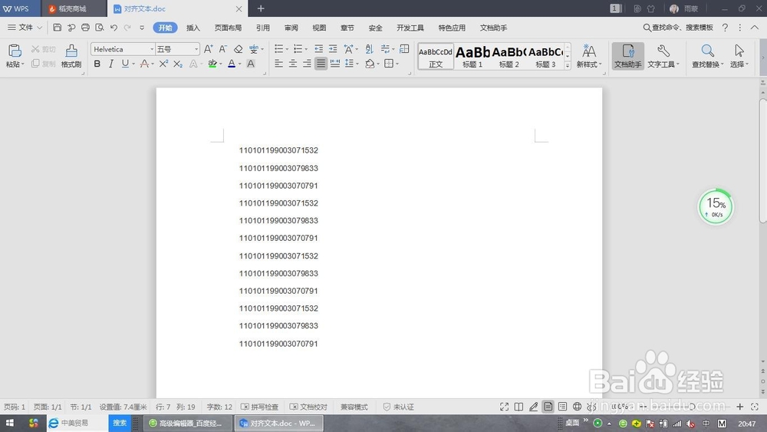The image size is (767, 432).
Task: Expand line spacing dropdown
Action: coord(357,64)
